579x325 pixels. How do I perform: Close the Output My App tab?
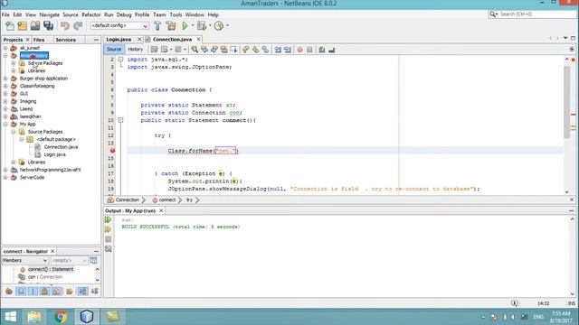tap(161, 210)
